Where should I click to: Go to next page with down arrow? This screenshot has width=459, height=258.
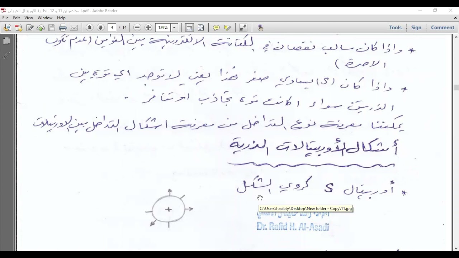click(100, 28)
